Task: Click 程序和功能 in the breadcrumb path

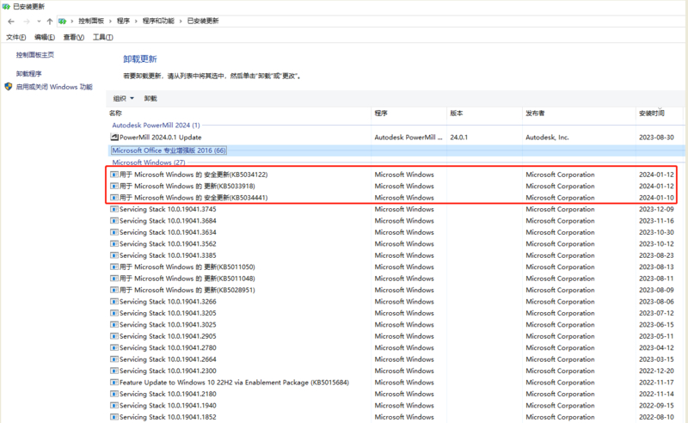Action: point(158,21)
